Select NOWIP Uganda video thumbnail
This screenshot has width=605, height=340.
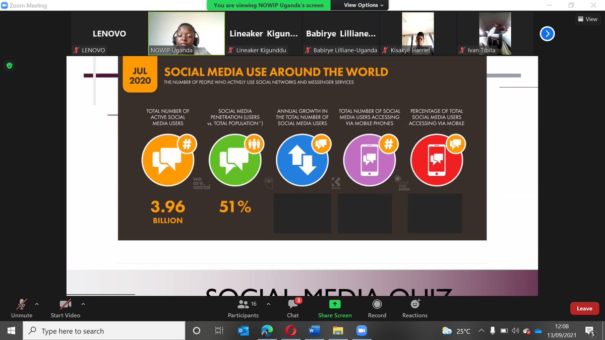187,34
